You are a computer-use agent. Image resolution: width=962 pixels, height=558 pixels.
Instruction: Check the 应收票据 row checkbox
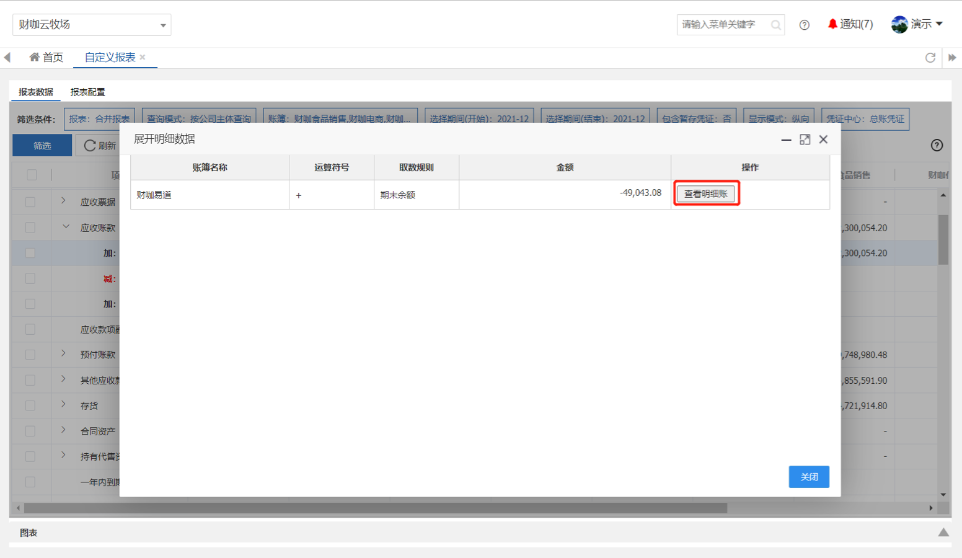click(30, 202)
